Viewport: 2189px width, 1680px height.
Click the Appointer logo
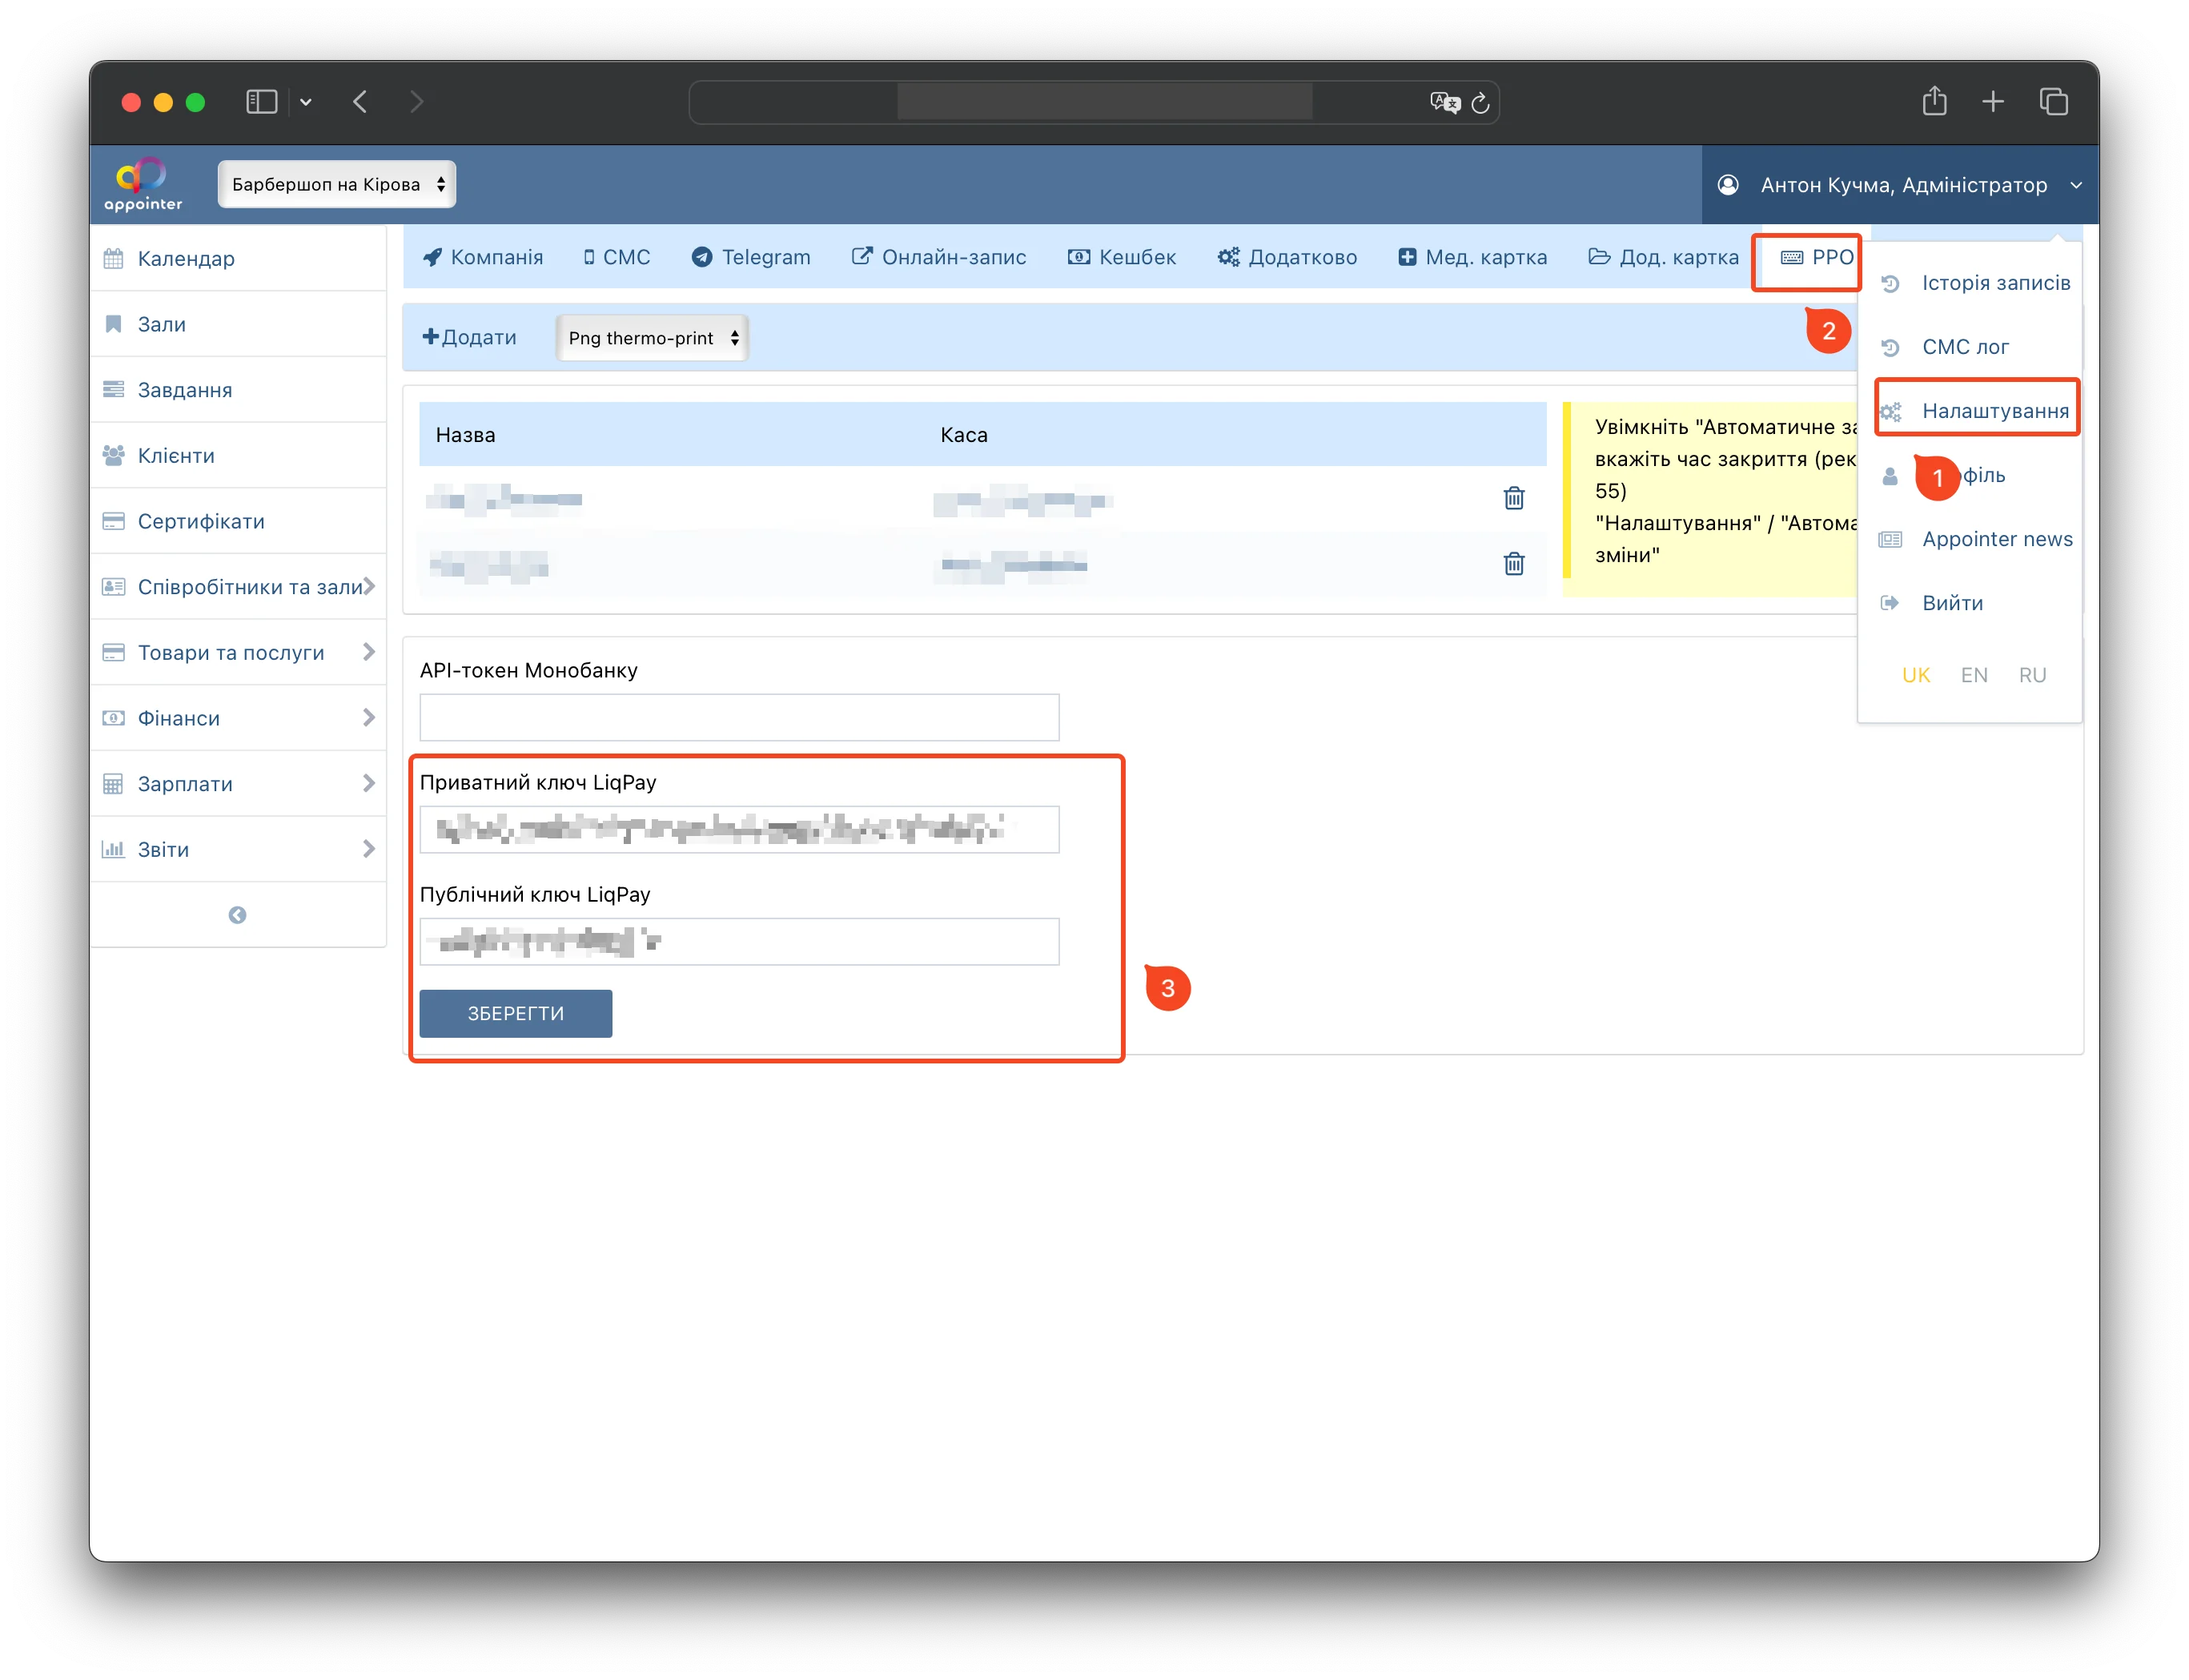[143, 184]
